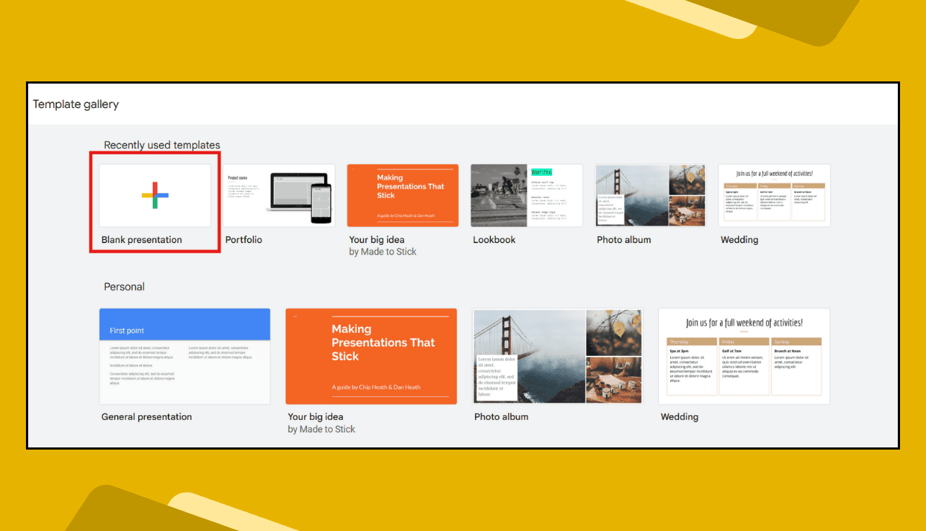
Task: Select the Wedding template in Recently used row
Action: (774, 195)
